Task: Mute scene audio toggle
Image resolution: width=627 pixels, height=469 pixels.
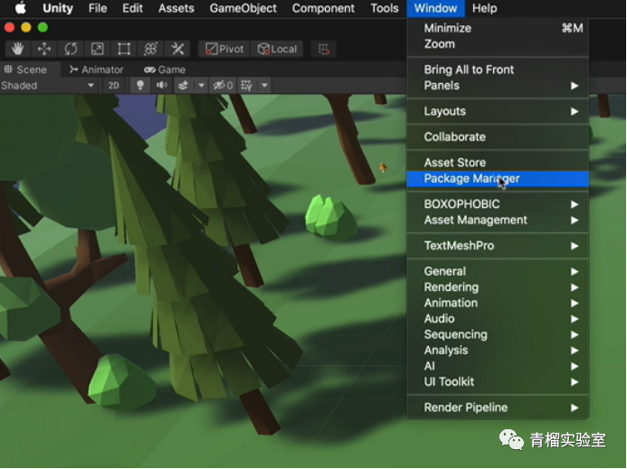Action: 162,86
